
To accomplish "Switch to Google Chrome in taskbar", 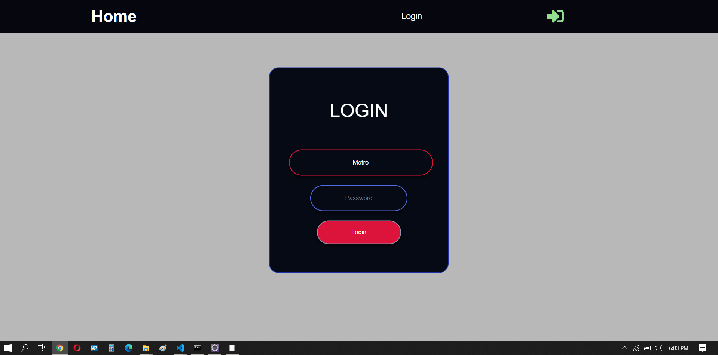I will pyautogui.click(x=60, y=348).
